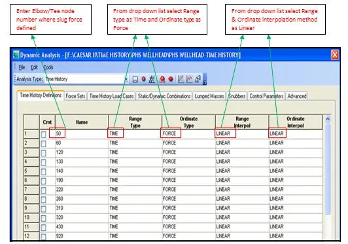348x244 pixels.
Task: Click the red plus Add Entry icon
Action: tap(162, 79)
